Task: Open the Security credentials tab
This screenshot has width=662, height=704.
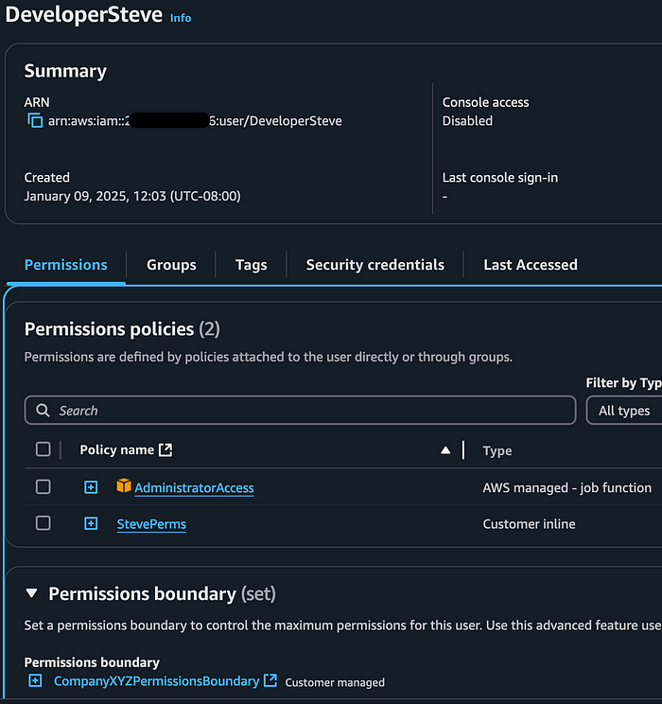Action: [x=375, y=265]
